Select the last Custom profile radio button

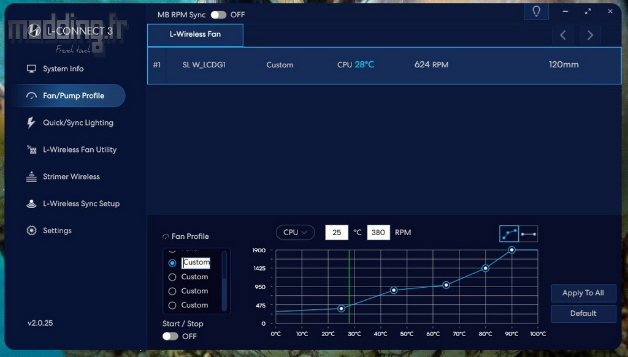click(172, 306)
